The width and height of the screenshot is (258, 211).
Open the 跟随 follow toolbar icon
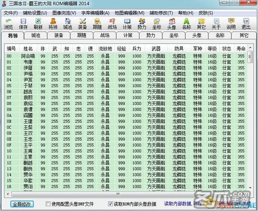coord(97,24)
